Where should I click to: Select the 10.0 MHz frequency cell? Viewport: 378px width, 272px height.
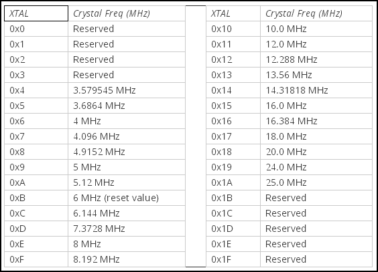(x=316, y=29)
